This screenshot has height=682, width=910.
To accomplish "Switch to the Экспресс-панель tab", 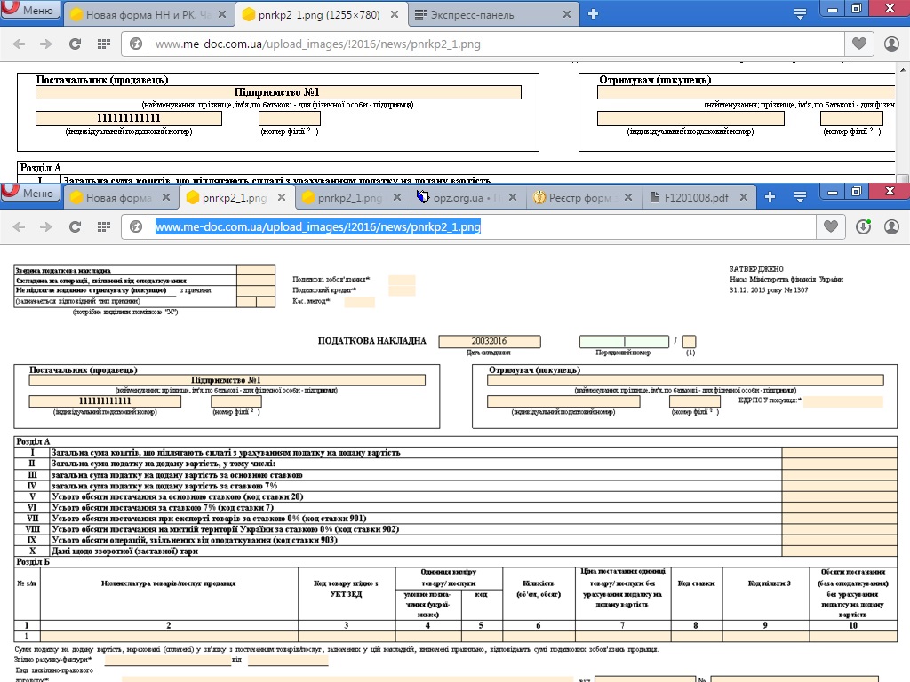I will coord(487,14).
